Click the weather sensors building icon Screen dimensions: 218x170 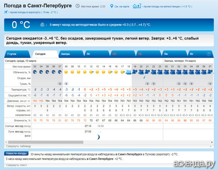pos(42,25)
